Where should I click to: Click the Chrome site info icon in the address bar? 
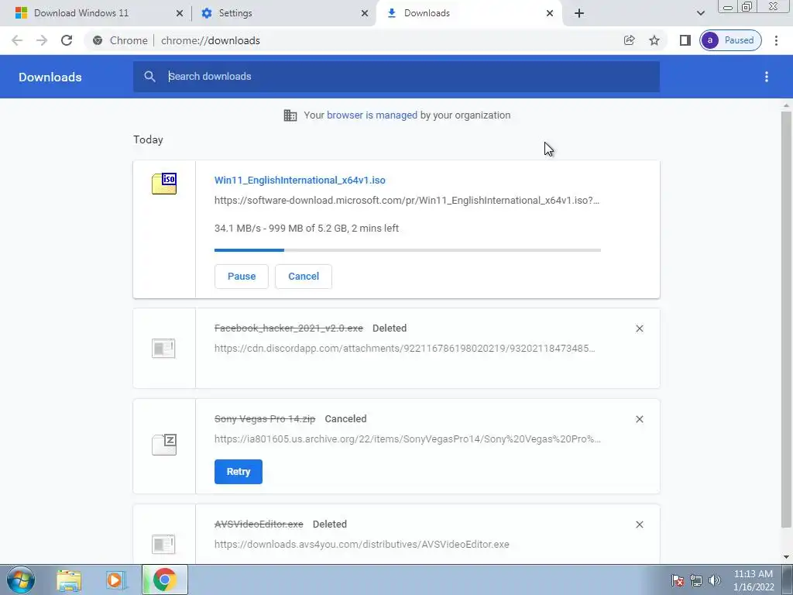98,40
